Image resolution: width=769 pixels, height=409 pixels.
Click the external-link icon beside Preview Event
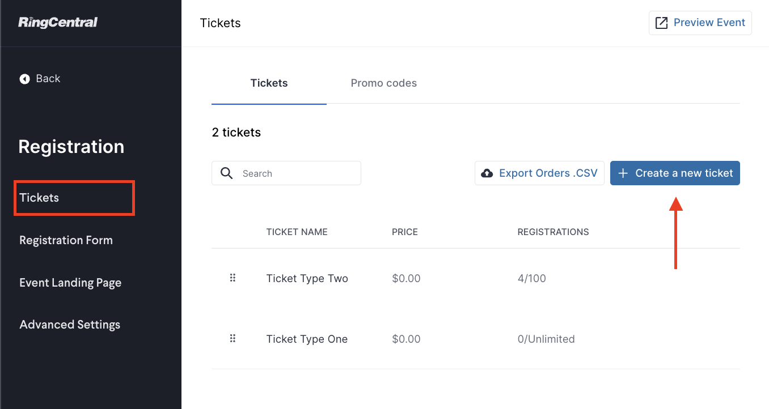[x=661, y=23]
